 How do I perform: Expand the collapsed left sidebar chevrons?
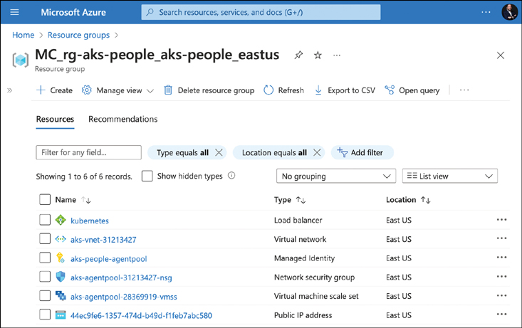(10, 90)
